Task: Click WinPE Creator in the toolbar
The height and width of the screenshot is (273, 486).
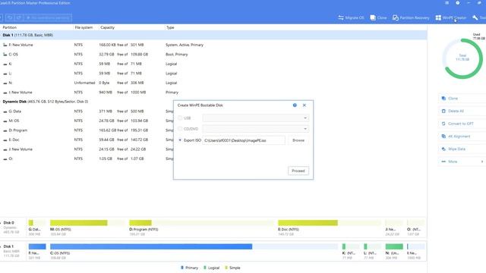Action: pos(450,17)
